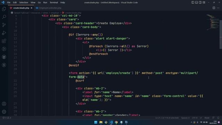Toggle secondary side bar layout icon

200,2
